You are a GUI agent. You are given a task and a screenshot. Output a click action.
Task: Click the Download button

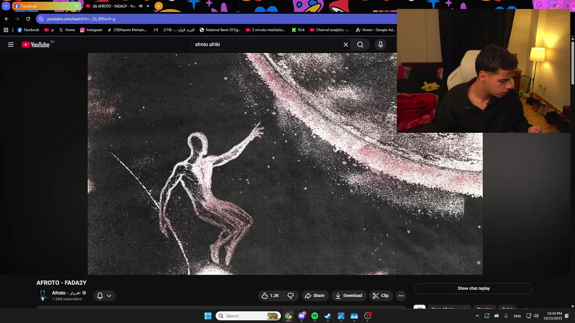click(349, 296)
